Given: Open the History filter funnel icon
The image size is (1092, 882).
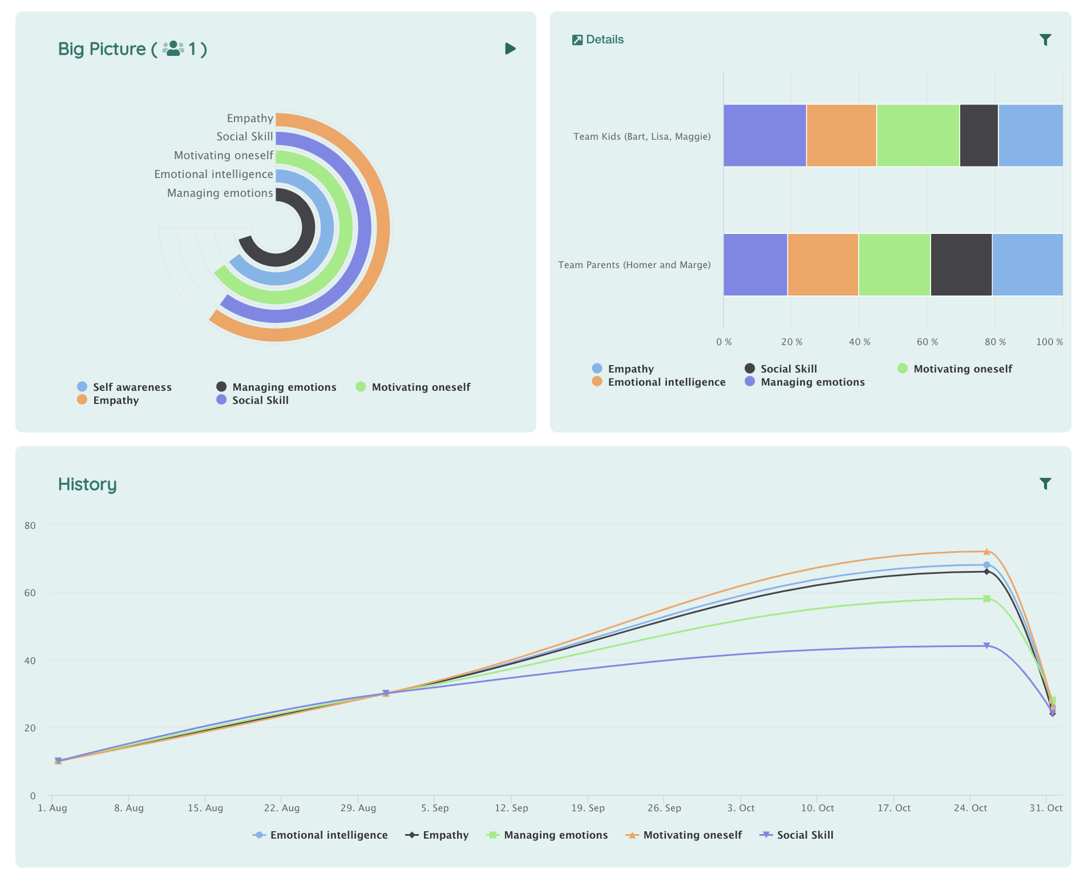Looking at the screenshot, I should (1045, 483).
